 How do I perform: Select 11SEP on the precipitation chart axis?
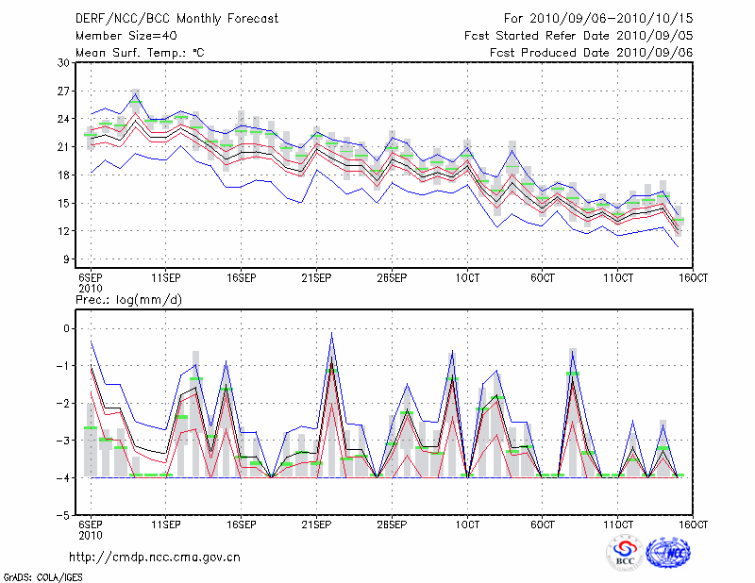coord(165,524)
